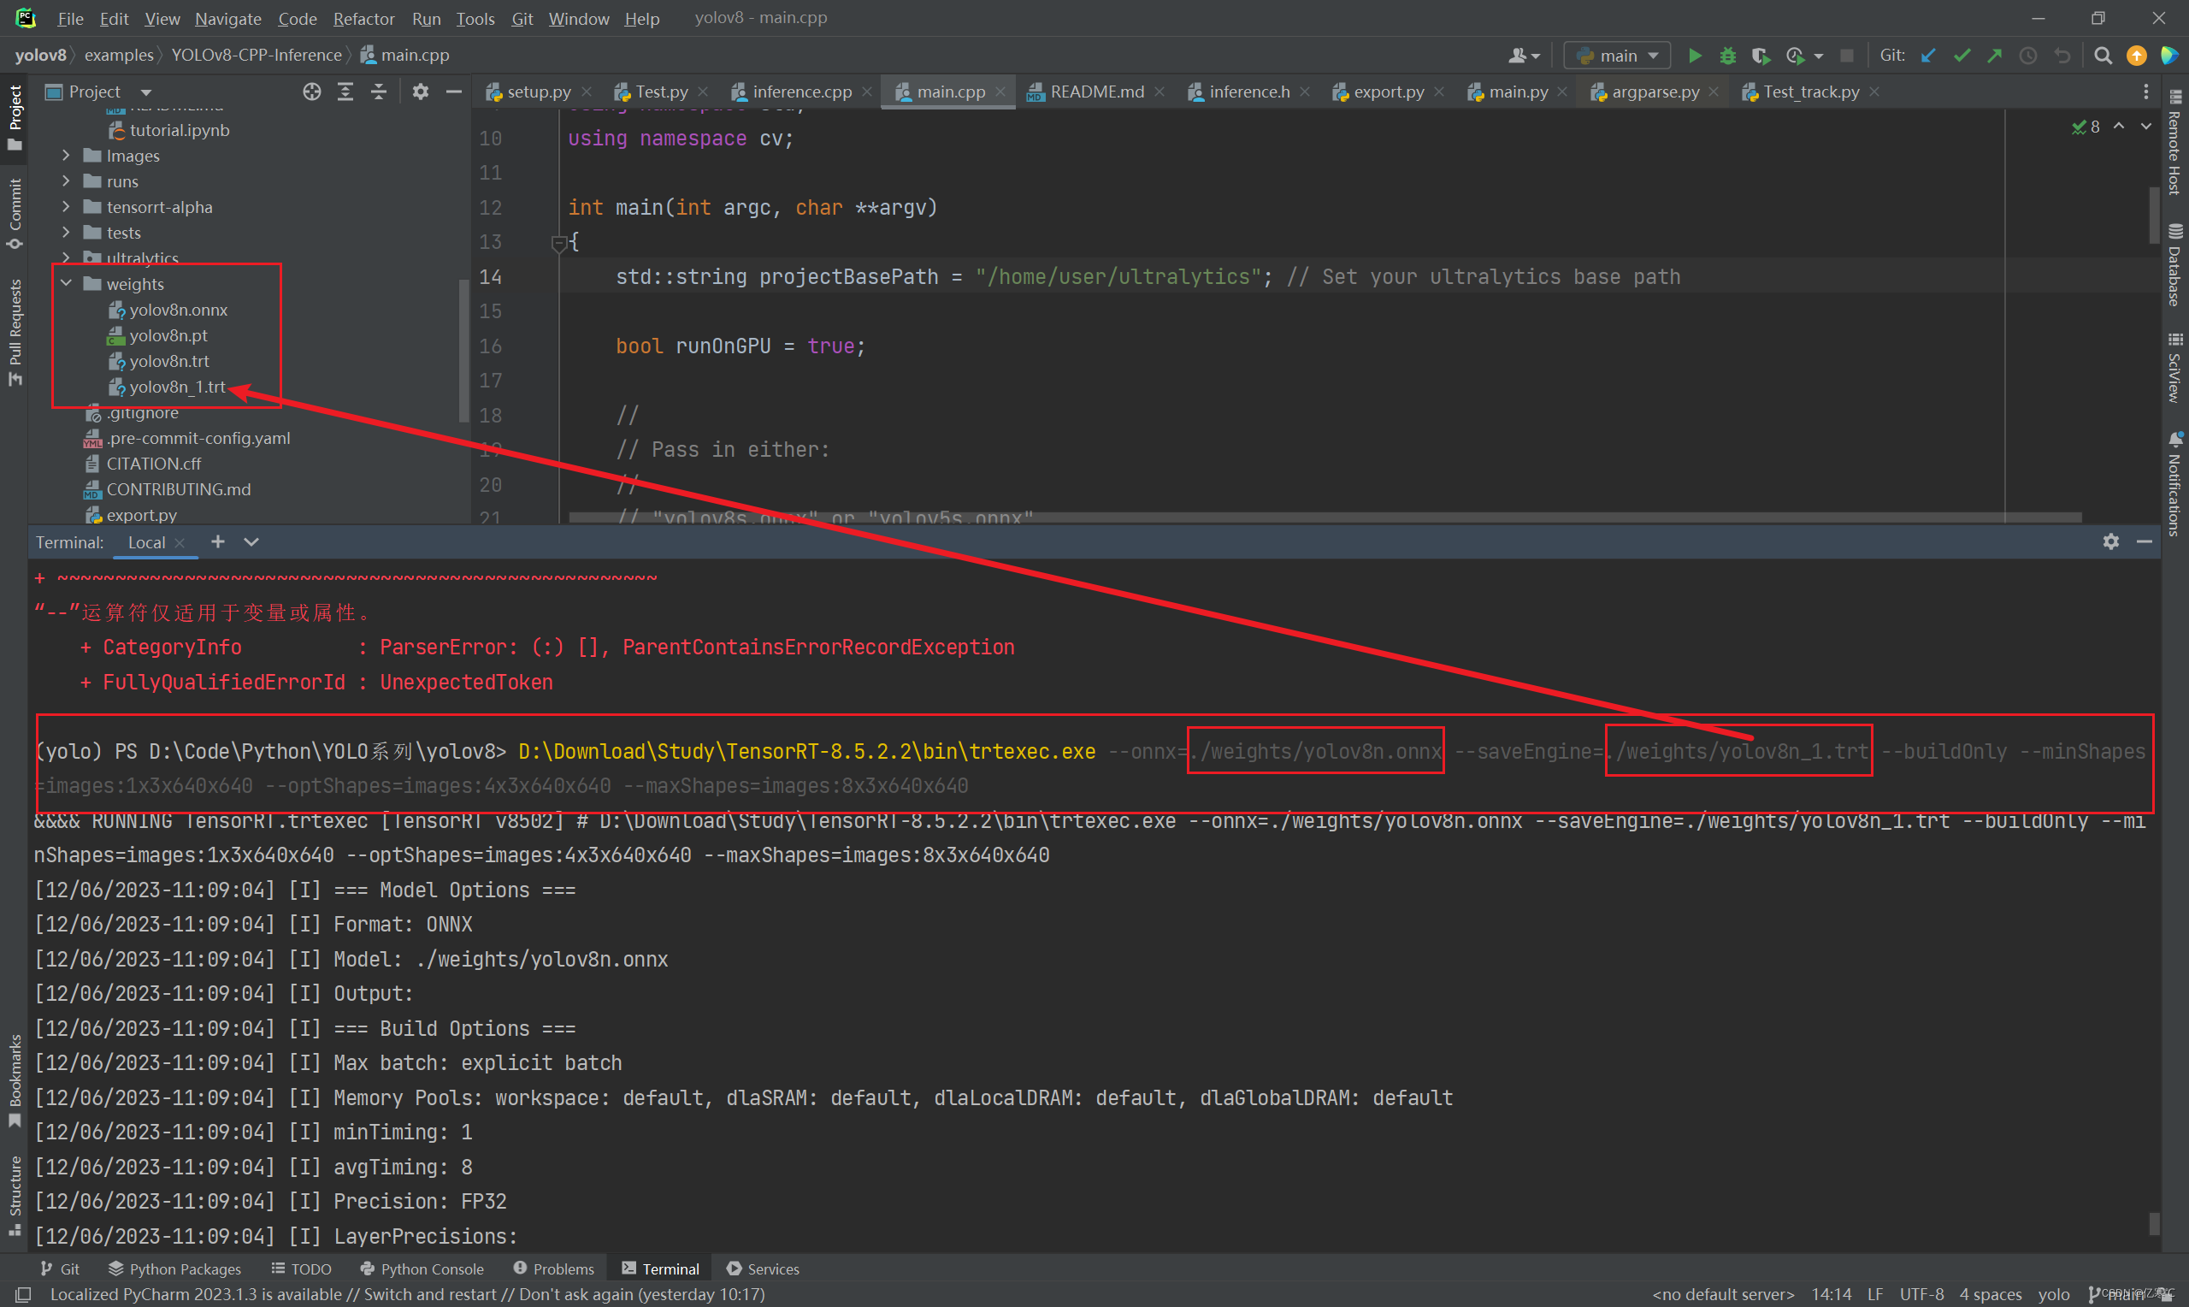The width and height of the screenshot is (2189, 1307).
Task: Collapse the weights folder
Action: point(66,284)
